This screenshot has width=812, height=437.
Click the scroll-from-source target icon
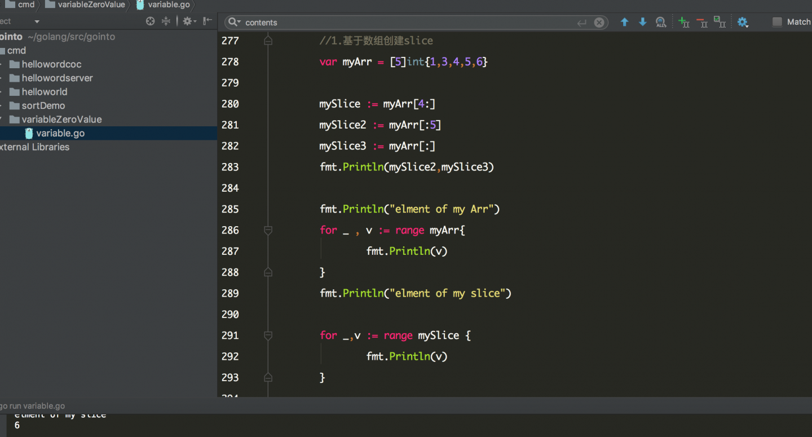click(150, 21)
